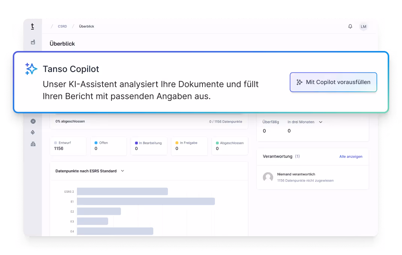Image resolution: width=402 pixels, height=255 pixels.
Task: Open notifications bell icon
Action: coord(350,26)
